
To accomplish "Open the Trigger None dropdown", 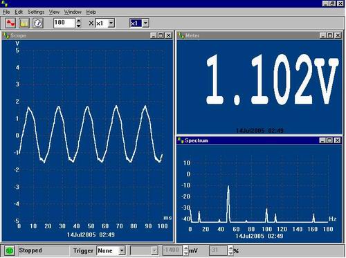I will 122,250.
